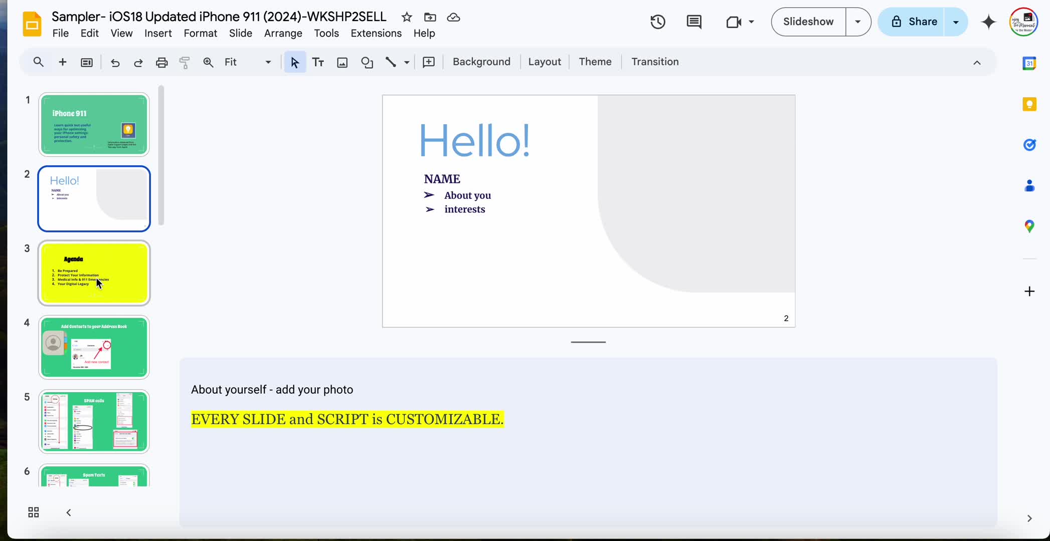
Task: Open the Google account avatar
Action: (x=1023, y=22)
